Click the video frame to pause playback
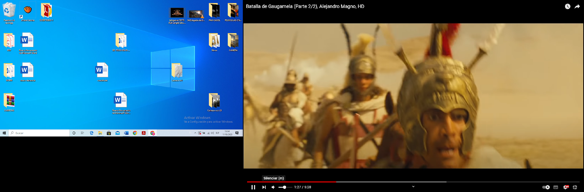This screenshot has width=584, height=192. [413, 96]
